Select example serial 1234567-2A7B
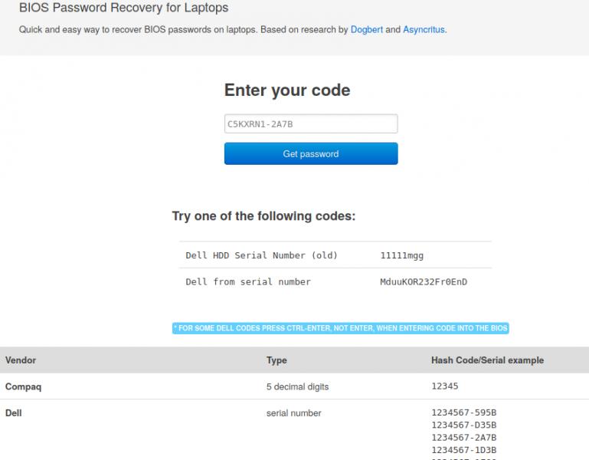The image size is (589, 460). pos(464,438)
